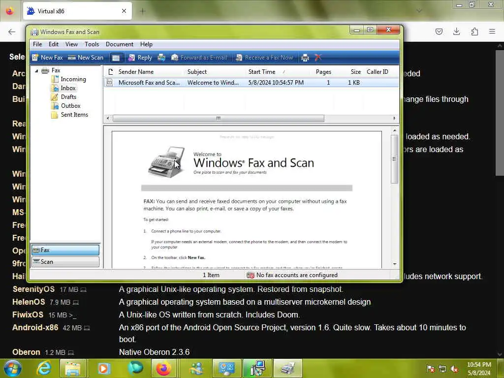Open the Tools menu

click(92, 44)
